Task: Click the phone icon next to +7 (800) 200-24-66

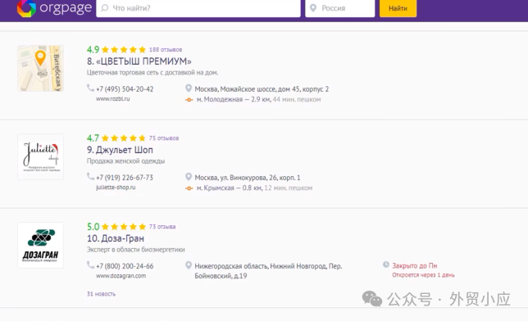Action: (x=90, y=264)
